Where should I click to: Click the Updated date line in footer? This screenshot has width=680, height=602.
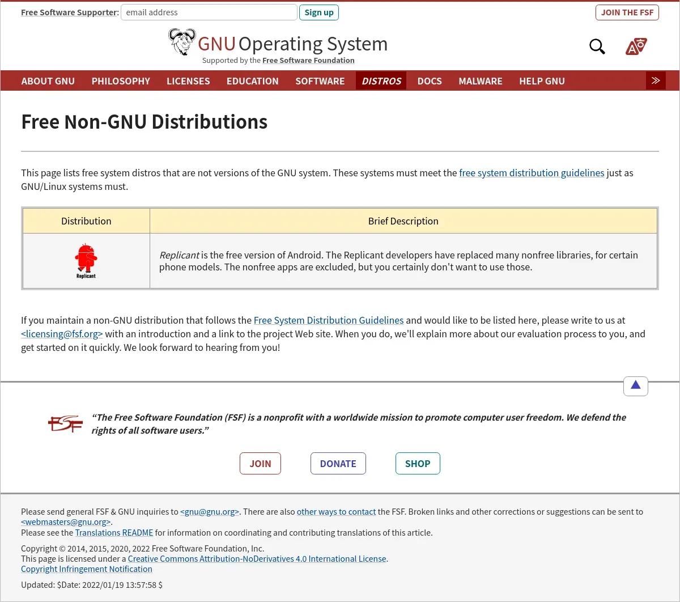pos(92,585)
